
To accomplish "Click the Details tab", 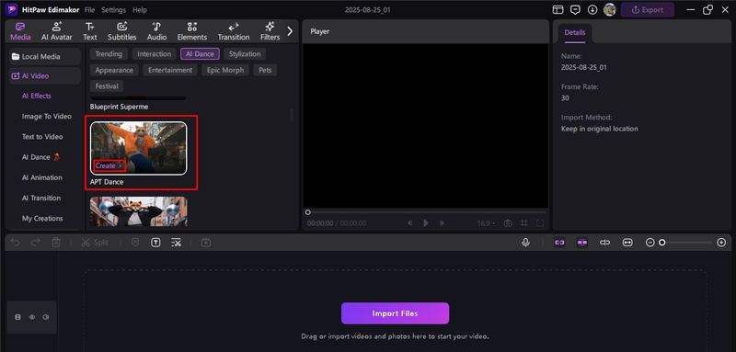I will tap(574, 33).
